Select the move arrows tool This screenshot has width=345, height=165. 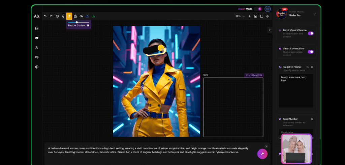(268, 16)
